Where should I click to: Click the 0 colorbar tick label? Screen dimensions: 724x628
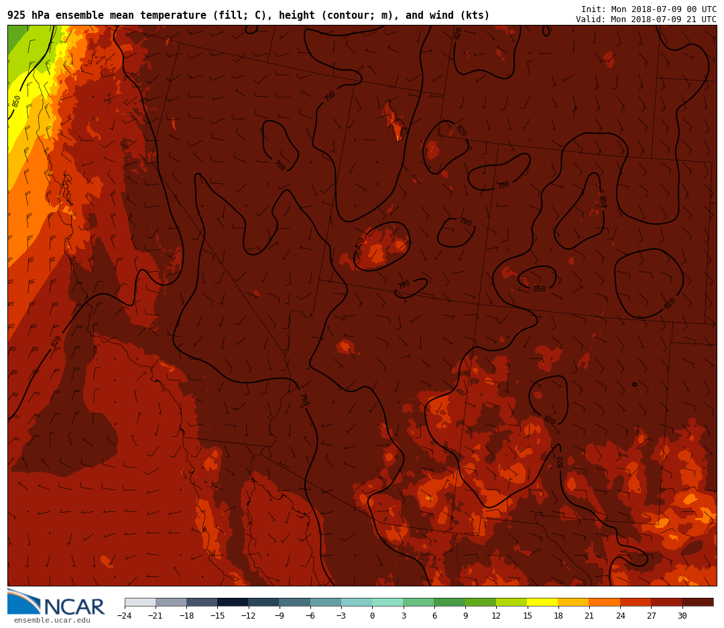pos(372,615)
